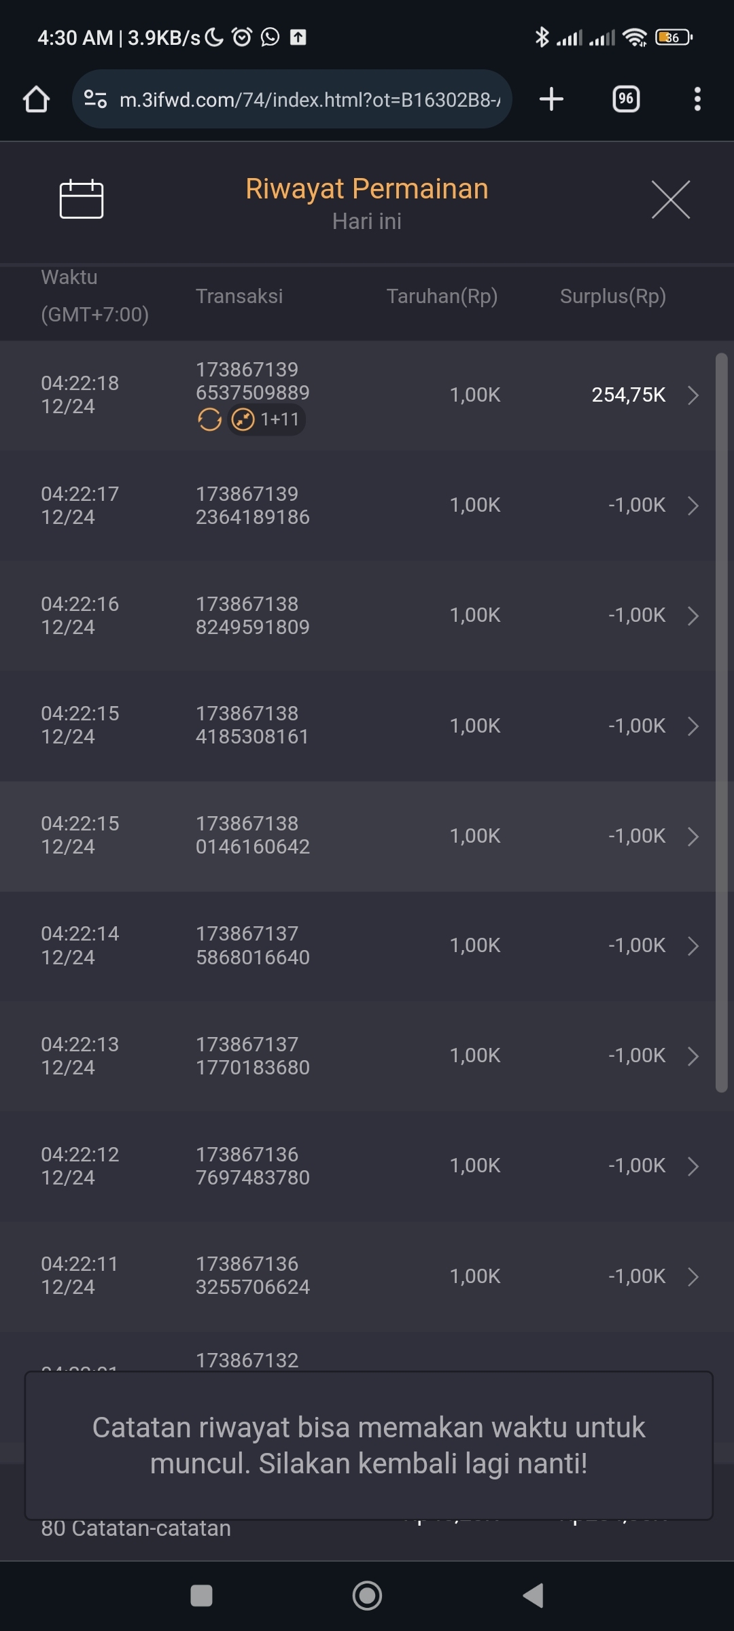Viewport: 734px width, 1631px height.
Task: Click the browser URL address field
Action: [309, 100]
